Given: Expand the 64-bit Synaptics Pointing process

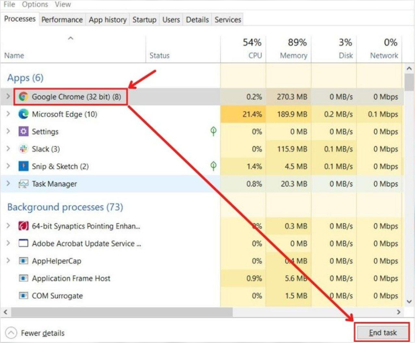Looking at the screenshot, I should (x=8, y=226).
